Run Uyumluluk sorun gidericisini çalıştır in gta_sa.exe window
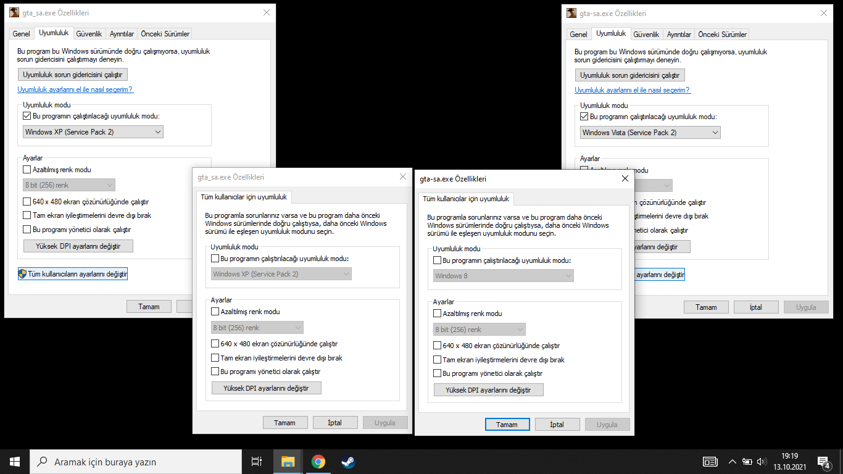843x474 pixels. click(73, 75)
